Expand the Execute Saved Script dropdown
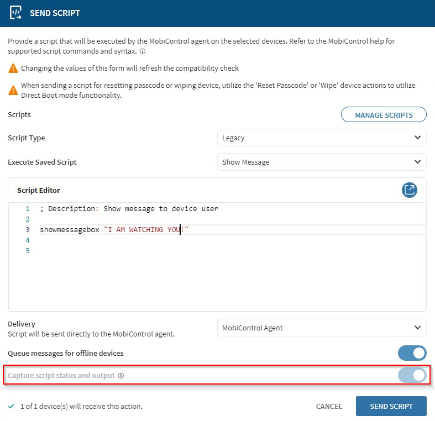 (x=321, y=162)
